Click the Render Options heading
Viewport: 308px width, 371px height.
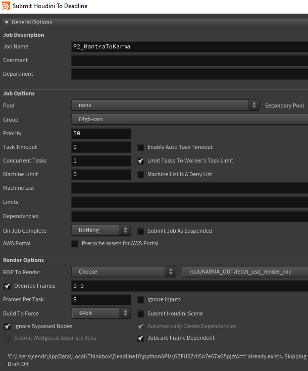tap(23, 260)
